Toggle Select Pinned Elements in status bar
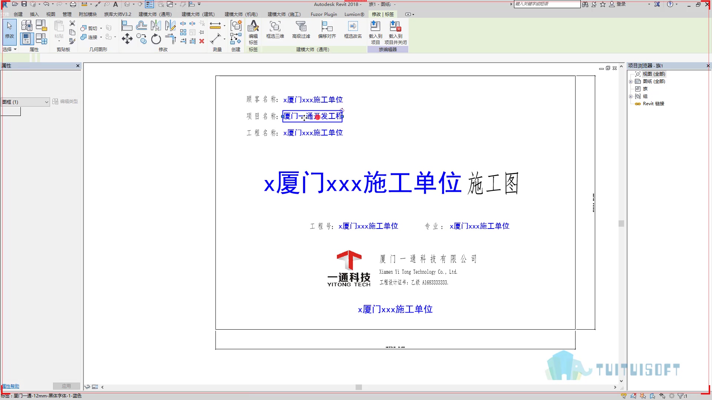Viewport: 712px width, 400px height. 643,396
